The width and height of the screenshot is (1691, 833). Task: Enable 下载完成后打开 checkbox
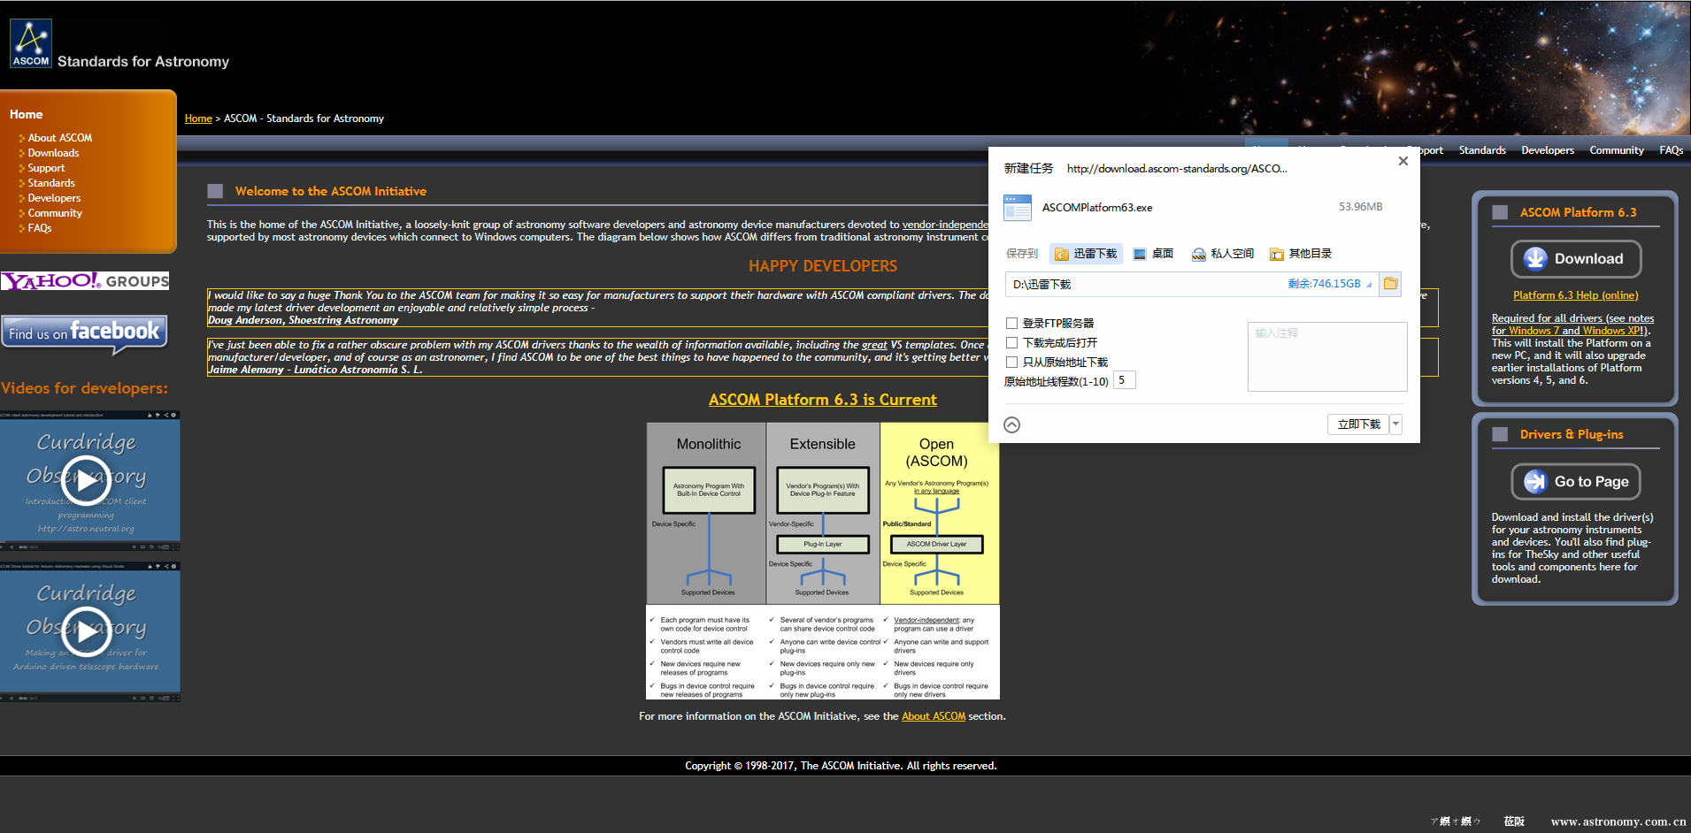1011,343
